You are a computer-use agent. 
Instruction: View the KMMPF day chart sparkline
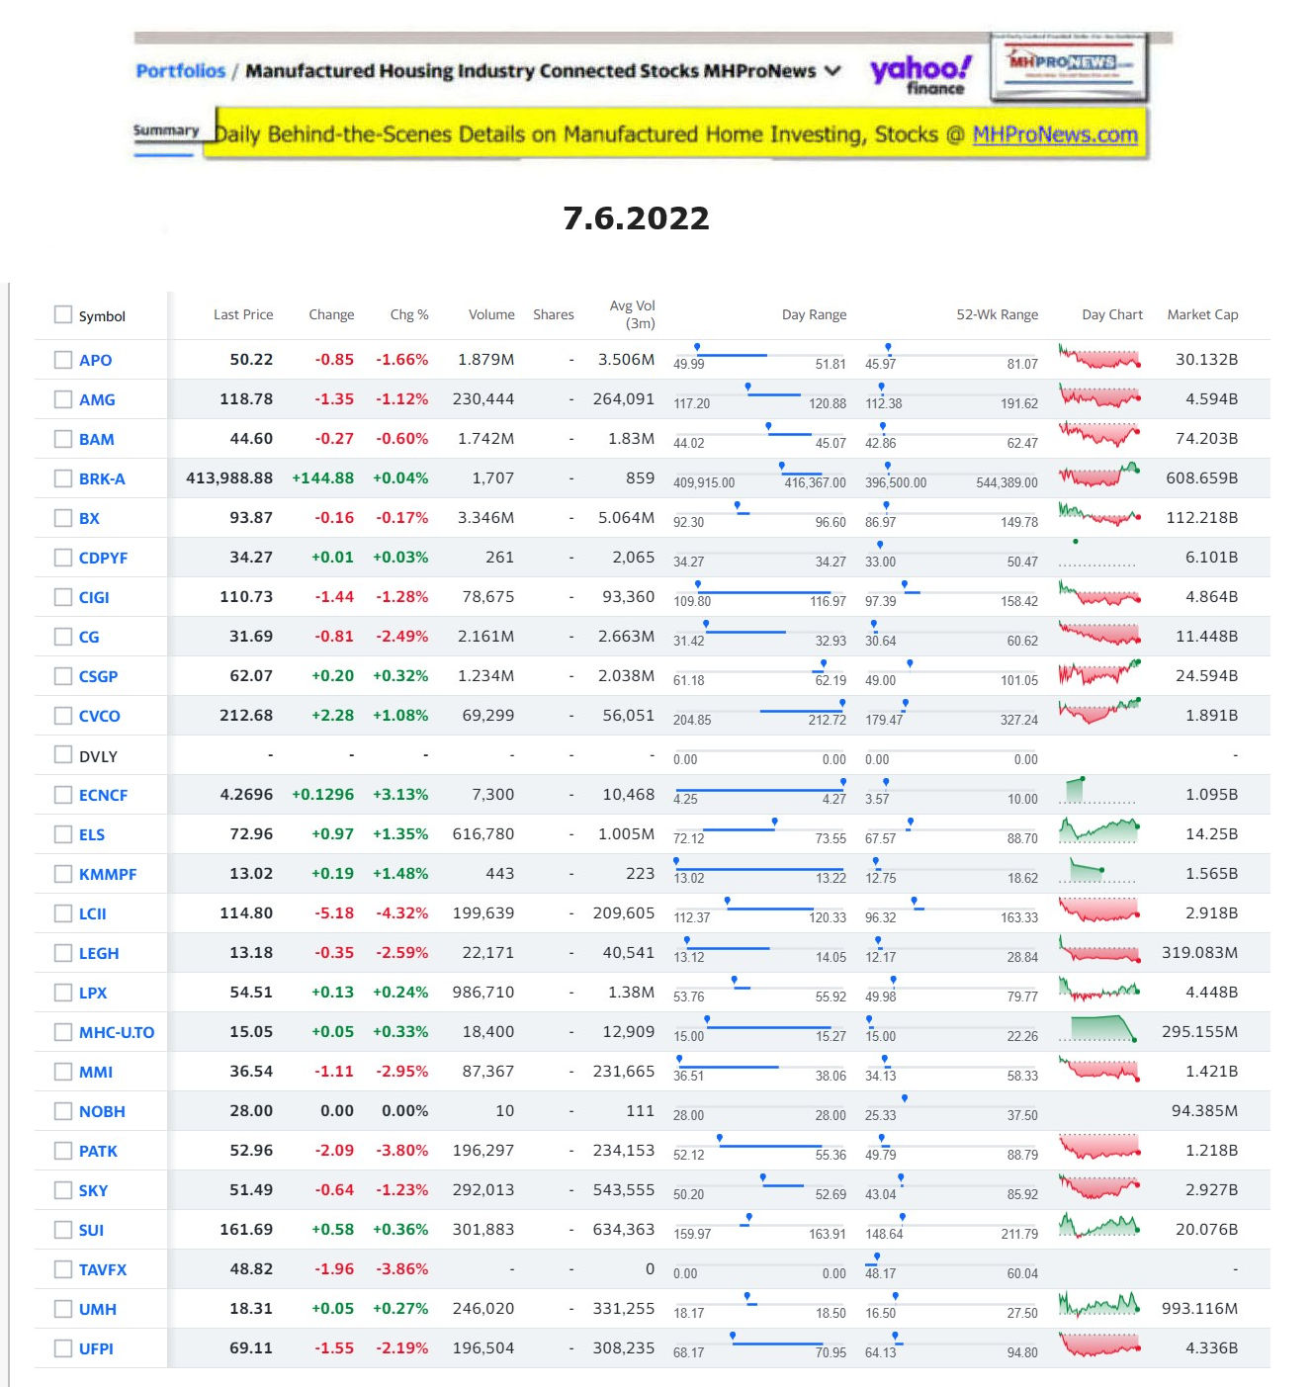(1099, 870)
